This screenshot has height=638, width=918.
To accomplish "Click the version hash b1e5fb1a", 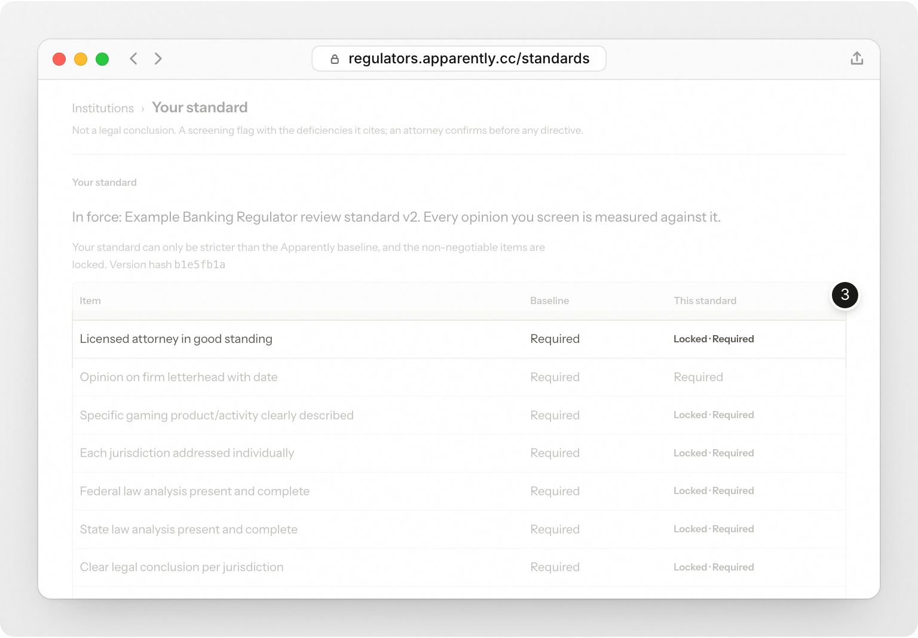I will point(200,265).
